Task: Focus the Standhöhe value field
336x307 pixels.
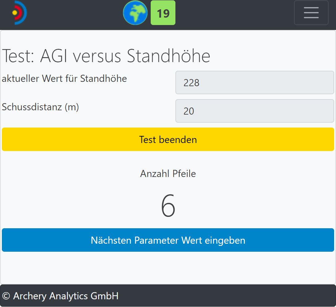Action: (x=254, y=82)
